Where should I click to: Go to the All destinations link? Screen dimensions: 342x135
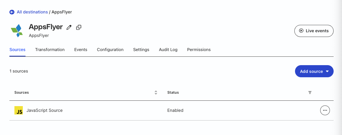(32, 12)
